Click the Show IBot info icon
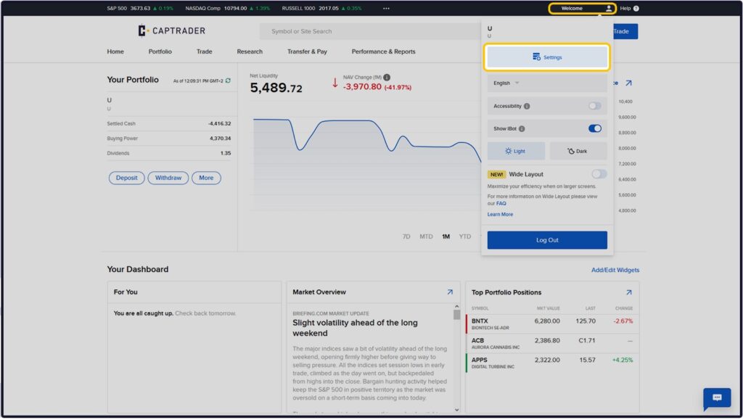 click(522, 129)
